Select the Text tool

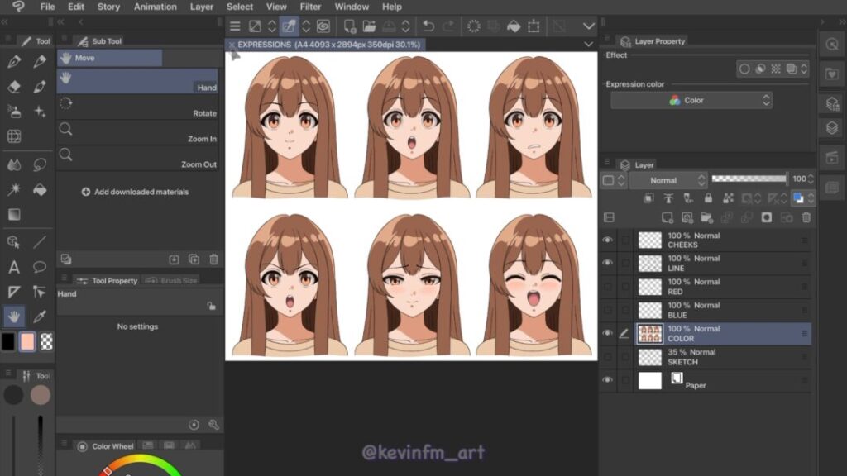(x=14, y=267)
